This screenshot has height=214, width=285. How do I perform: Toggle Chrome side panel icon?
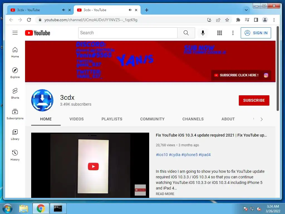coord(256,20)
